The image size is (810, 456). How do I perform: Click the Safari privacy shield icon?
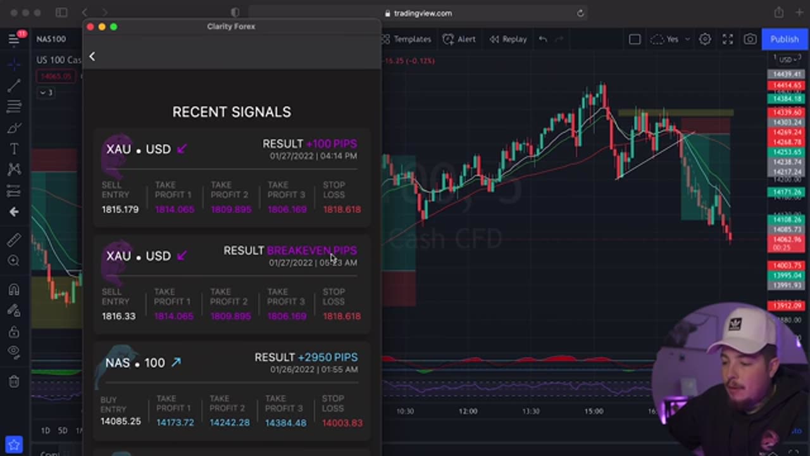pos(235,13)
